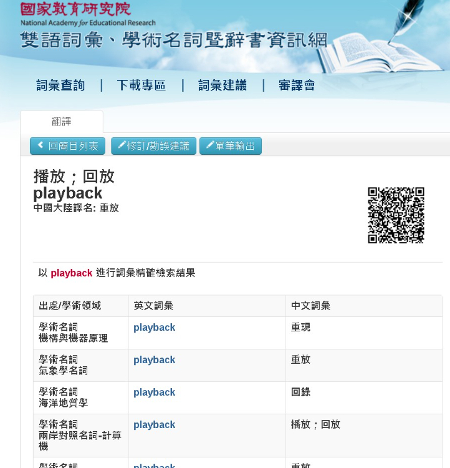Click the 兩岸對照名詞-計算機 source cell
This screenshot has height=468, width=450.
[x=81, y=436]
